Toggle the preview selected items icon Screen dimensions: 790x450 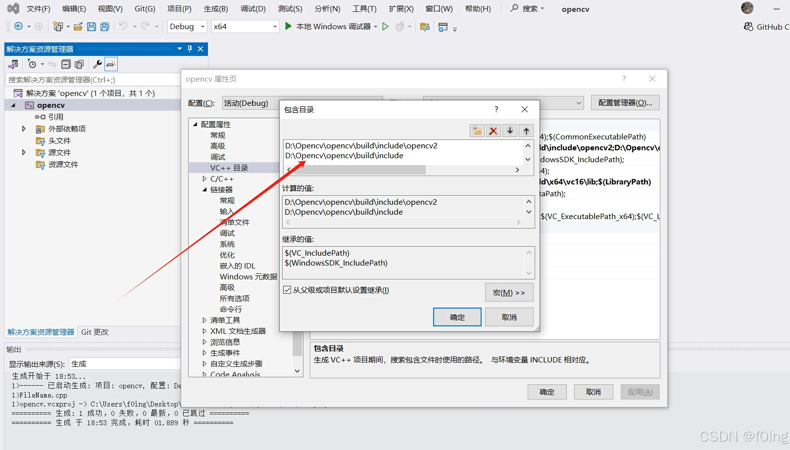[111, 64]
